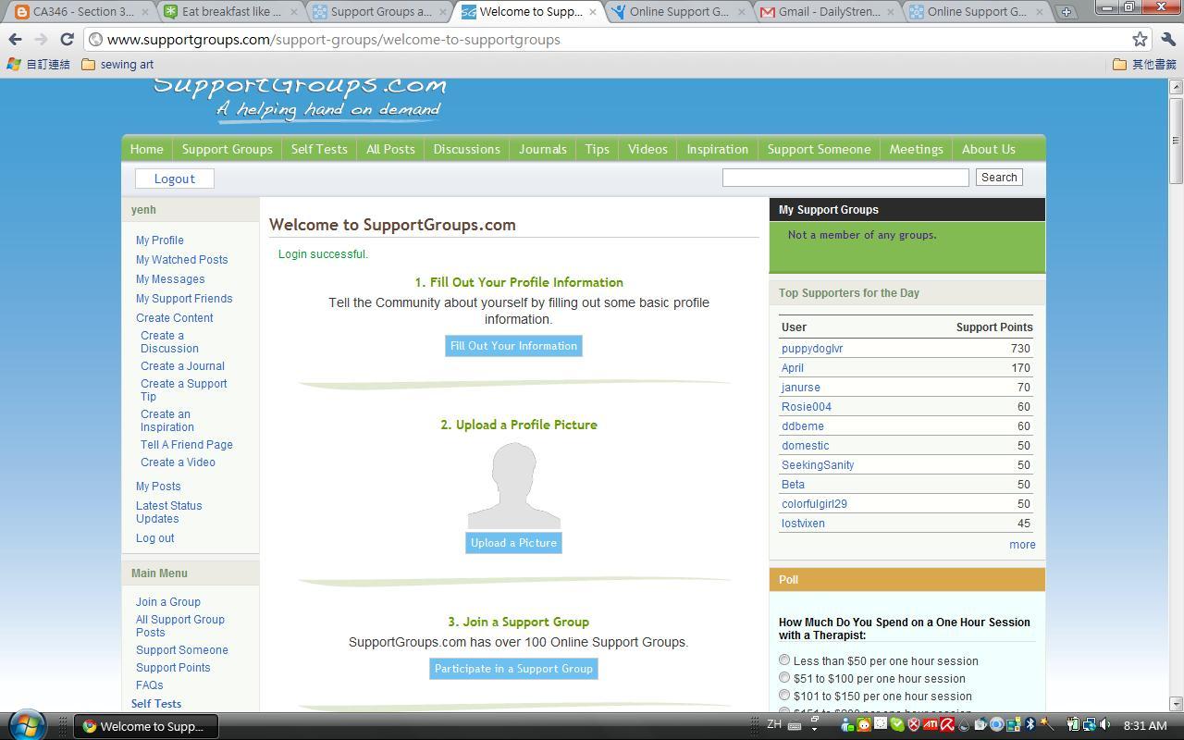Viewport: 1184px width, 740px height.
Task: Select $101 to $150 per session option
Action: click(x=784, y=696)
